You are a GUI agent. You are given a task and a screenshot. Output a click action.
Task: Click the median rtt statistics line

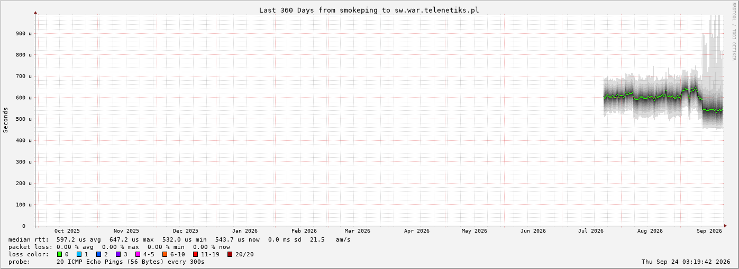point(179,239)
